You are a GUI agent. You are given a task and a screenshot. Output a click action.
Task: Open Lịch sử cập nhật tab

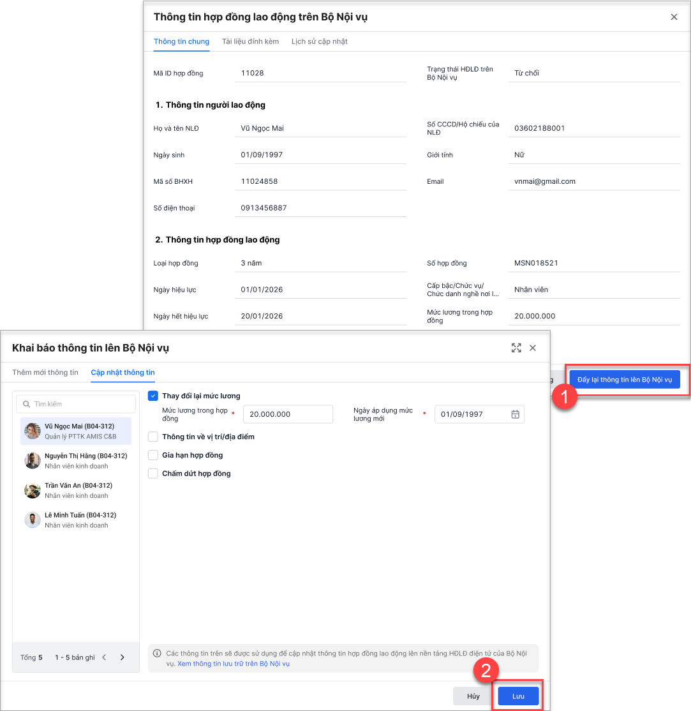[319, 41]
